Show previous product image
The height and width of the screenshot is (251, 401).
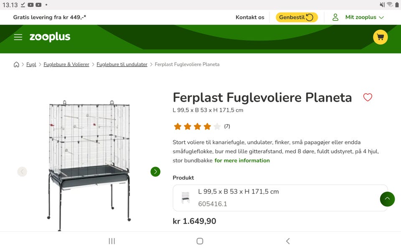point(22,172)
